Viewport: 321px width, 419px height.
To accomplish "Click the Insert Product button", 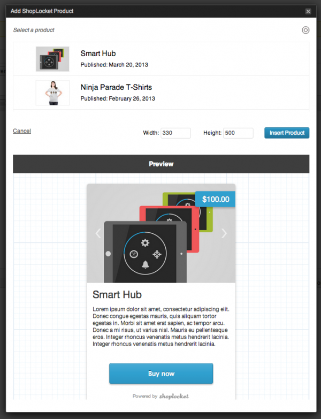I will [287, 133].
